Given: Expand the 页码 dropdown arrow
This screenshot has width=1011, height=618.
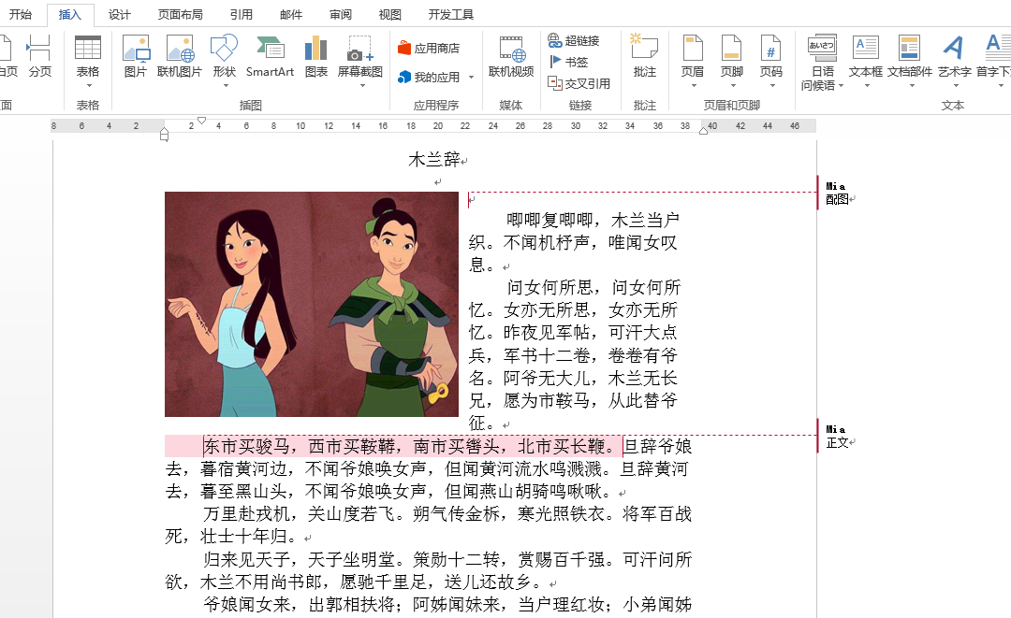Looking at the screenshot, I should tap(771, 86).
